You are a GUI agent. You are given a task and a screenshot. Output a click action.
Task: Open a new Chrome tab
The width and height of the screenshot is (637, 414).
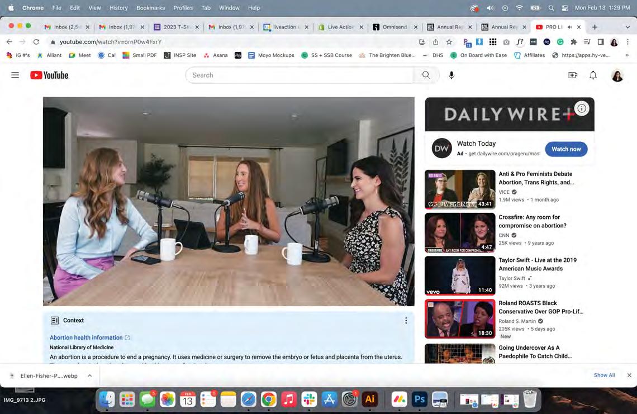click(595, 27)
